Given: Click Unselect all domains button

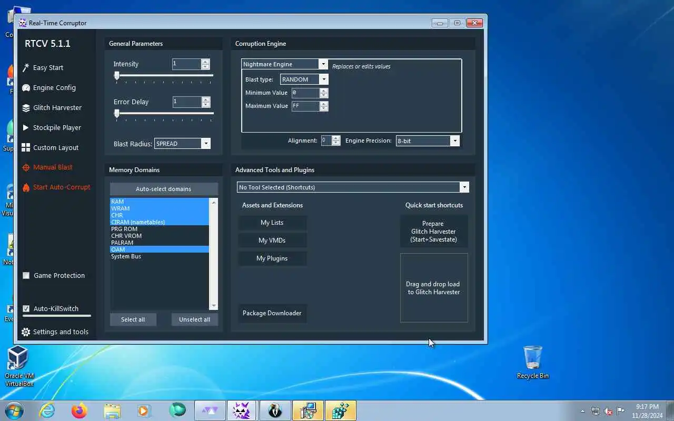Looking at the screenshot, I should pos(194,319).
